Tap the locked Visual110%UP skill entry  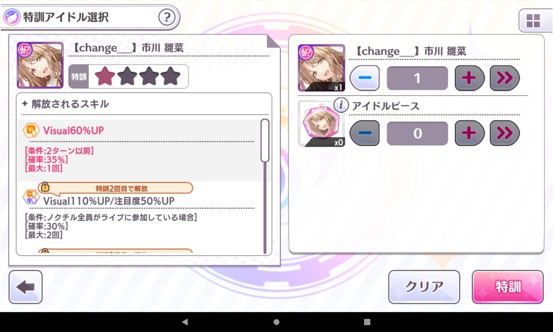click(139, 212)
